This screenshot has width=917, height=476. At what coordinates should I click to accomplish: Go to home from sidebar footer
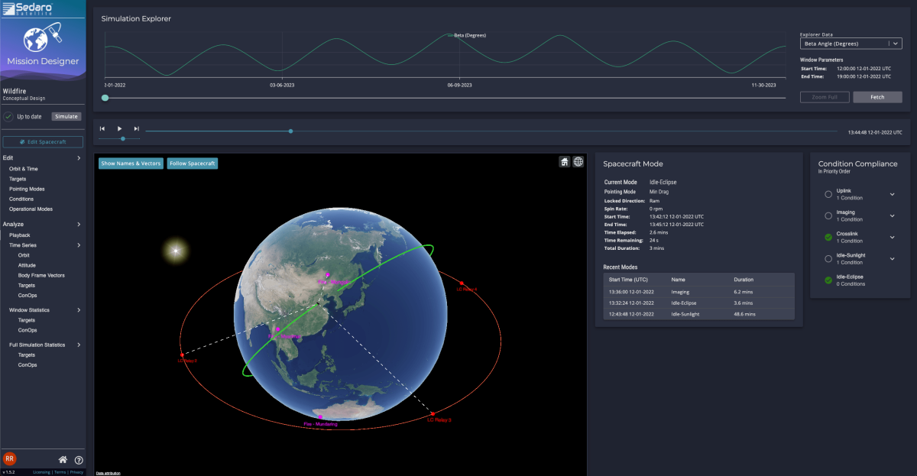(63, 459)
